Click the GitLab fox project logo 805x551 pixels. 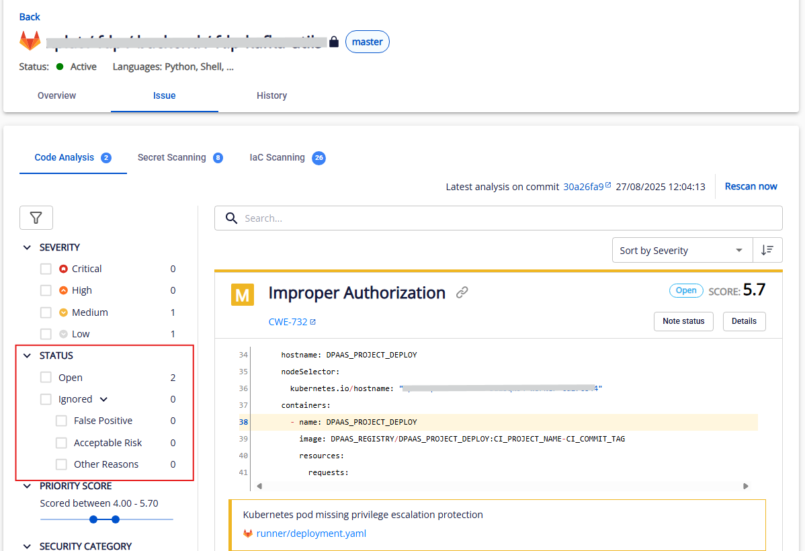click(30, 41)
